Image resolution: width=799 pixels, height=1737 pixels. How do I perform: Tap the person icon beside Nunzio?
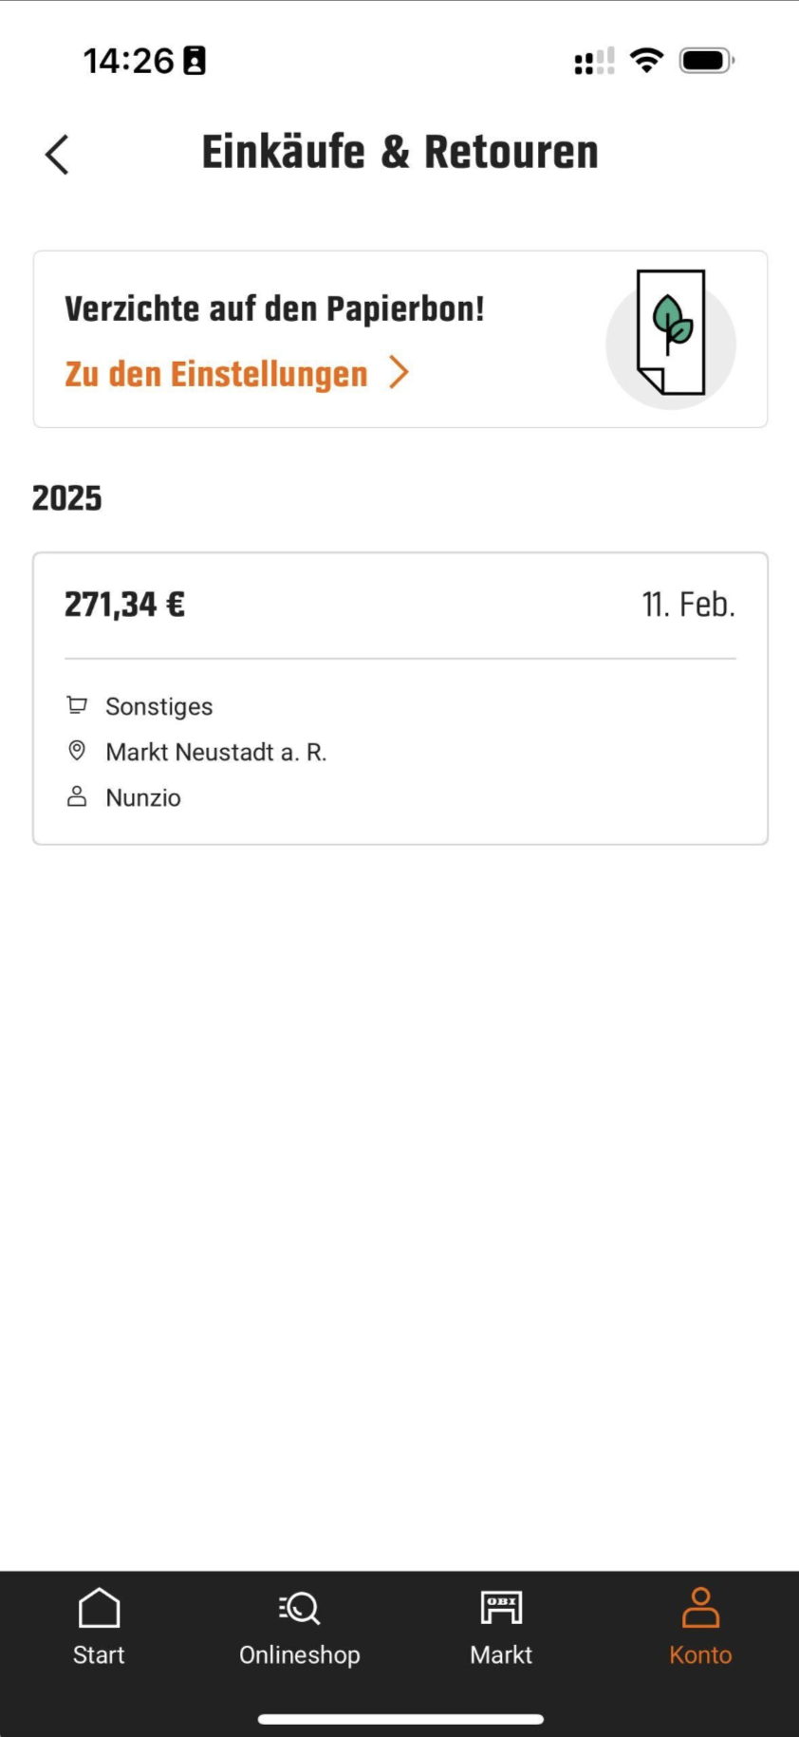tap(77, 796)
